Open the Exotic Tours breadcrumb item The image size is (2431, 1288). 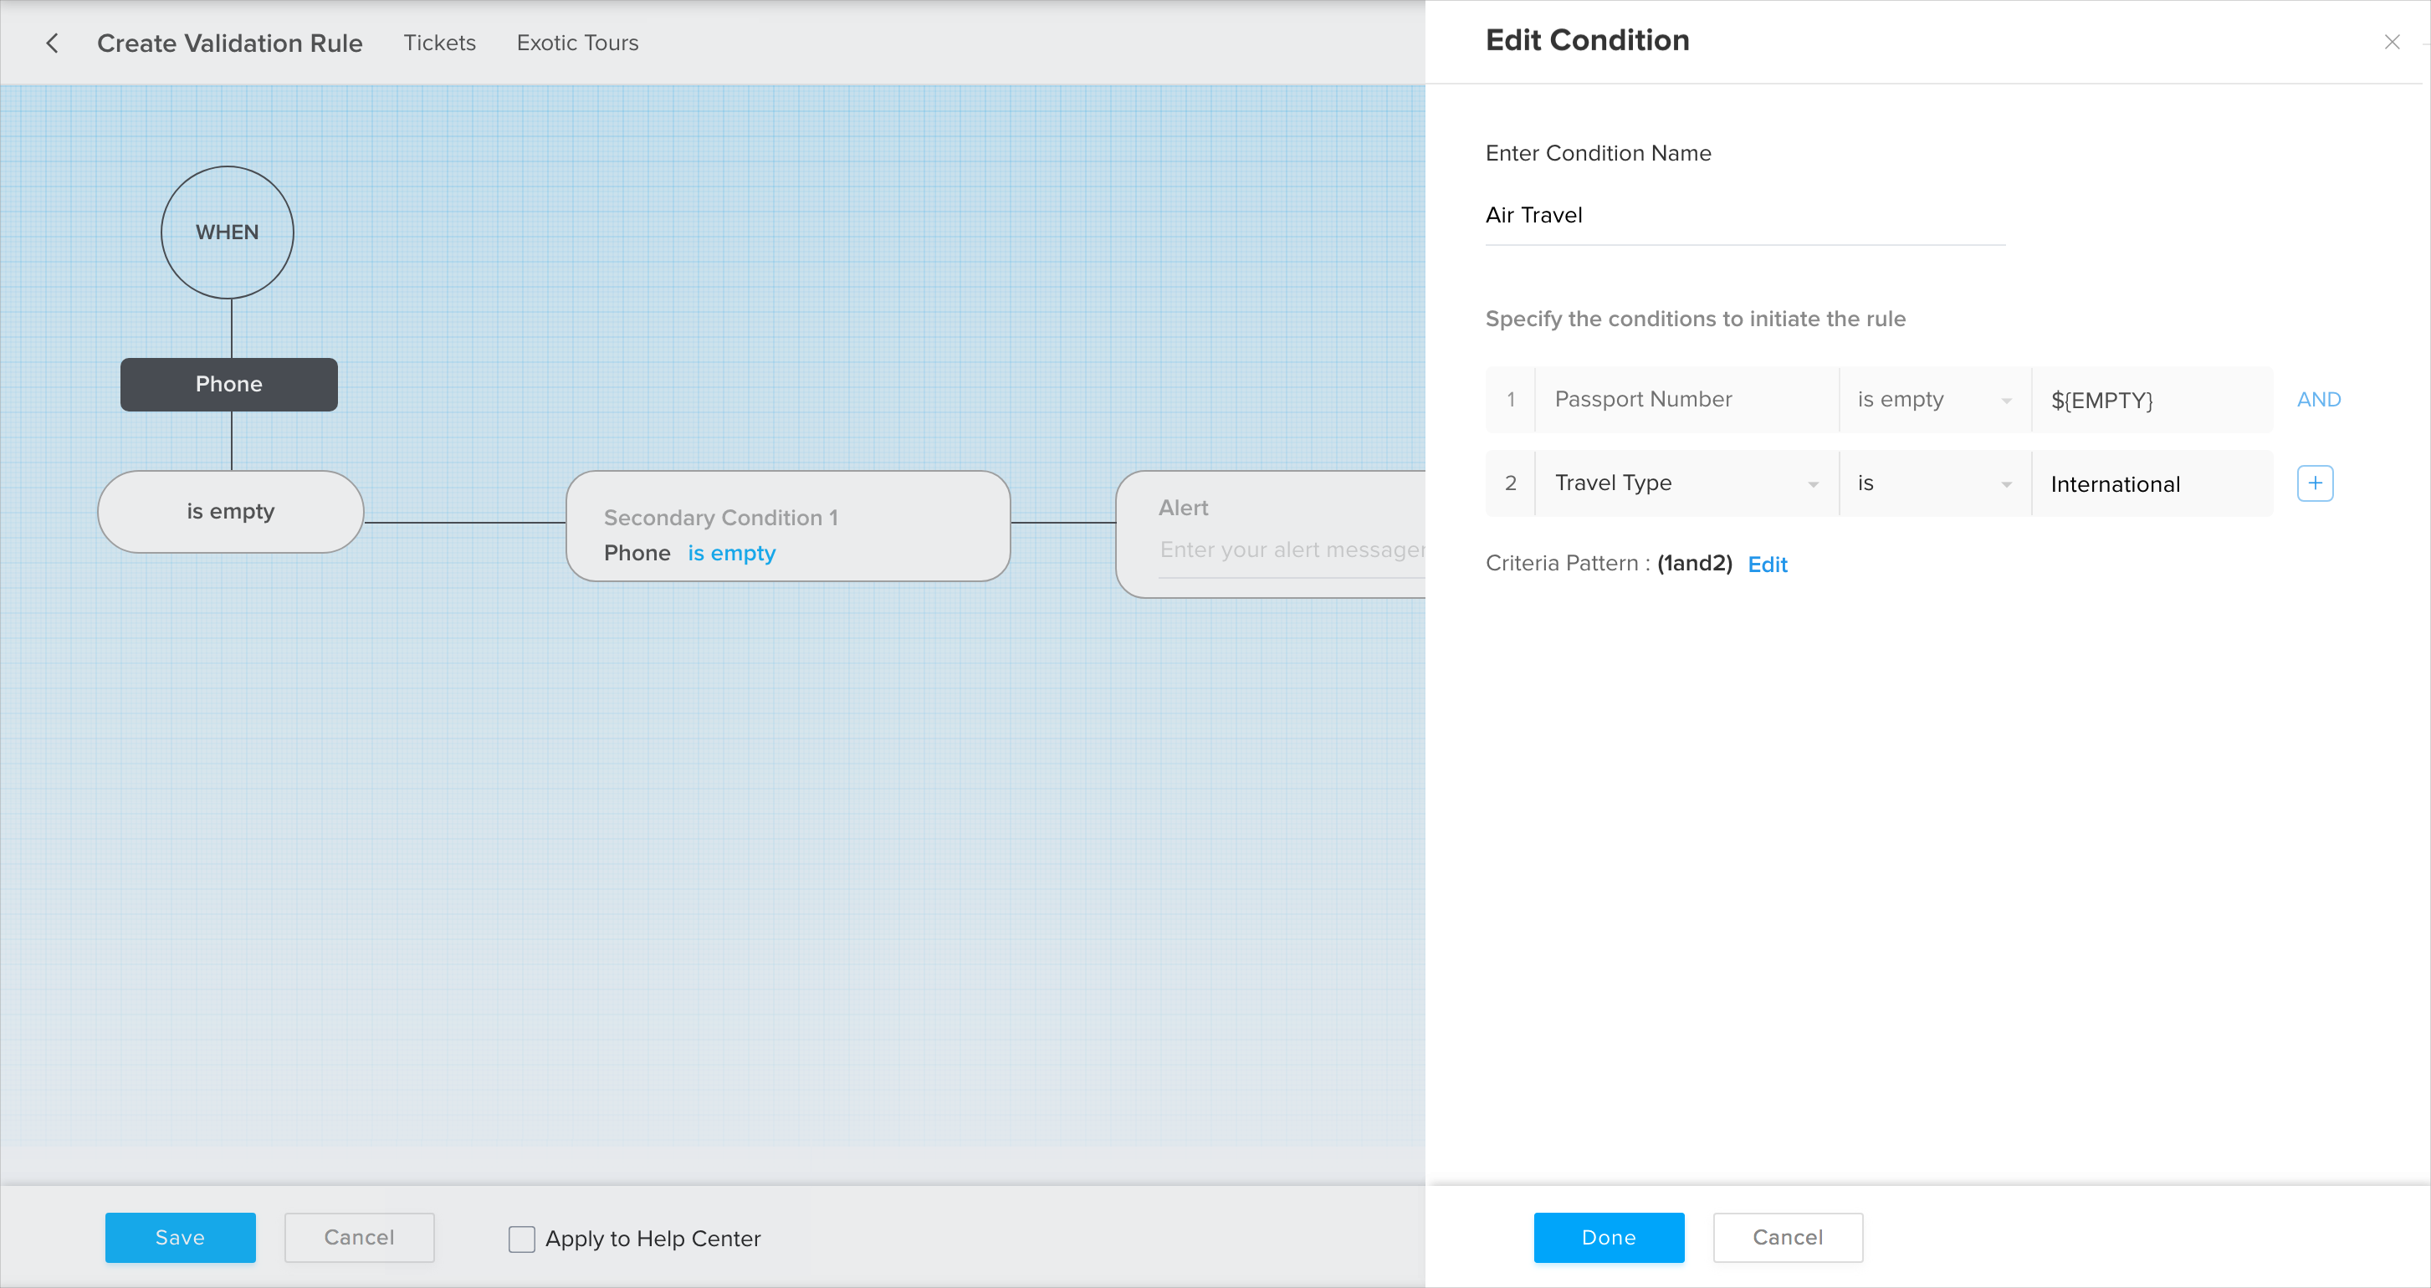point(576,43)
